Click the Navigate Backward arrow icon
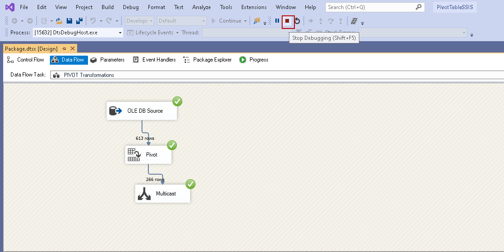This screenshot has height=252, width=504. (x=15, y=21)
